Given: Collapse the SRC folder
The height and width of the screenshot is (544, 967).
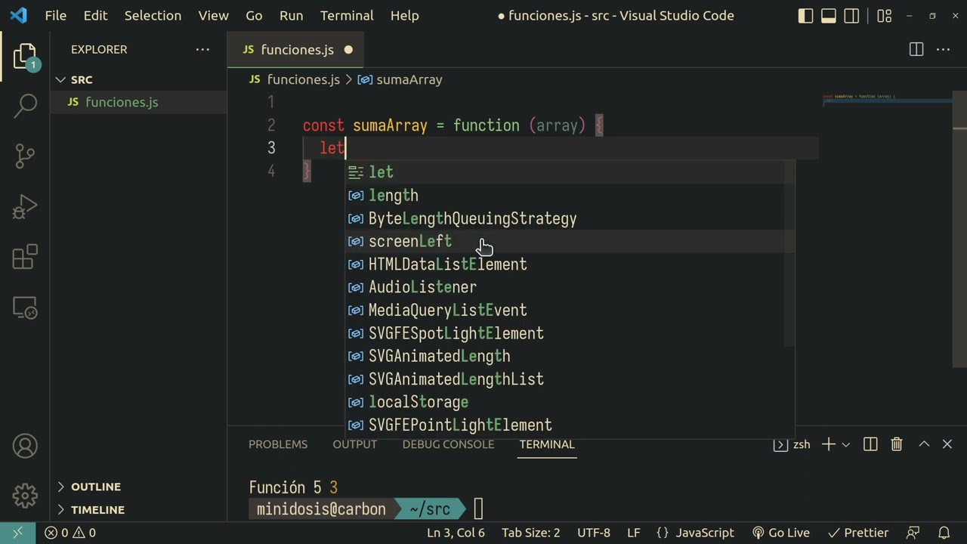Looking at the screenshot, I should click(139, 79).
